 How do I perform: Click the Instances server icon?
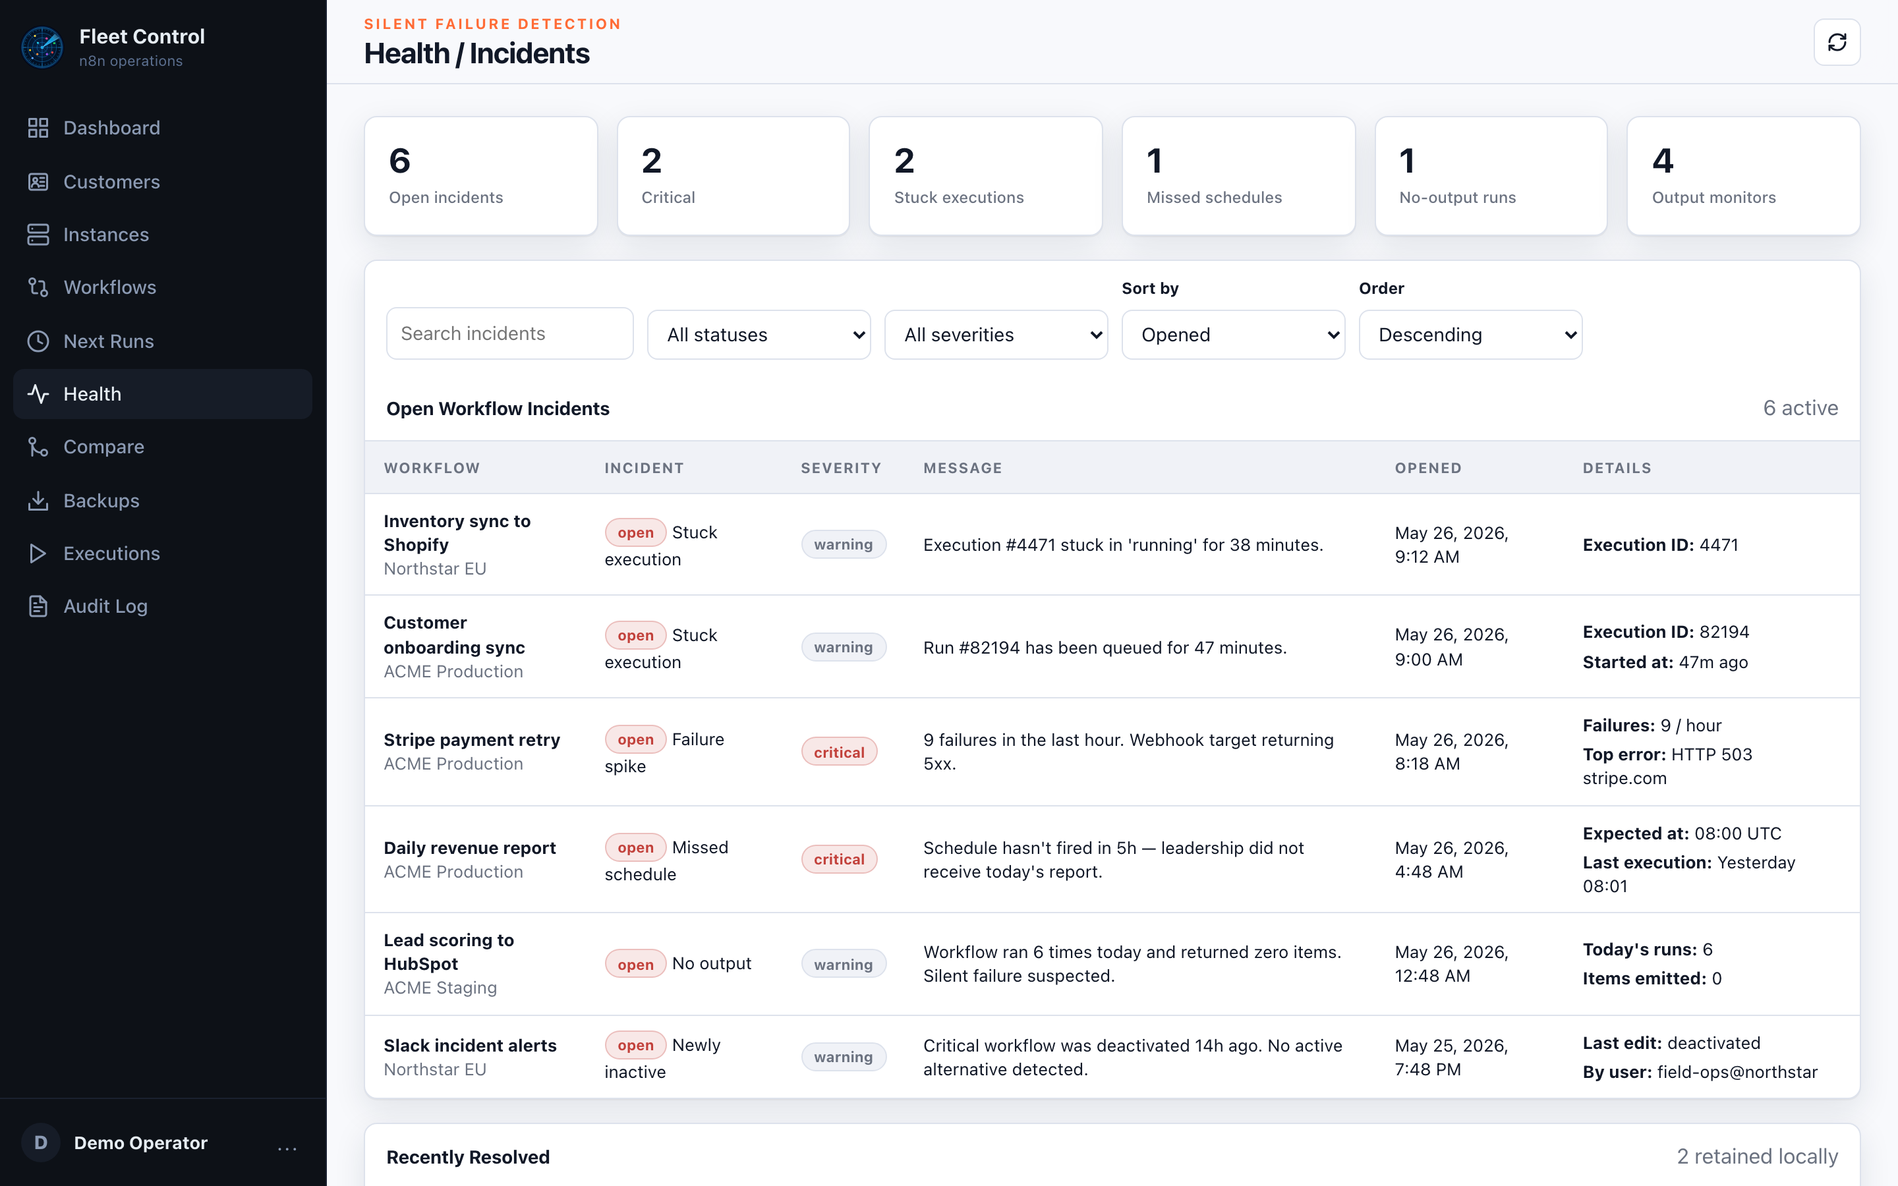click(38, 235)
